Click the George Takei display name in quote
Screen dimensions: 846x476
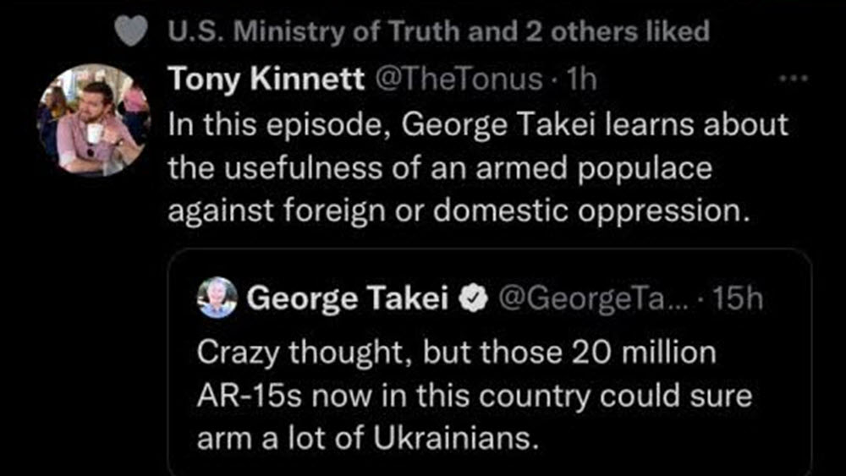[x=347, y=298]
